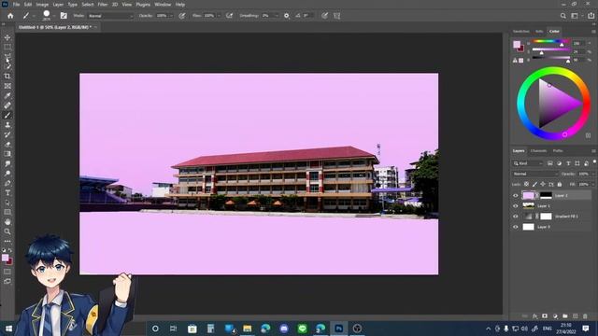Click the foreground color swatch in toolbar
The width and height of the screenshot is (598, 336).
coord(5,258)
